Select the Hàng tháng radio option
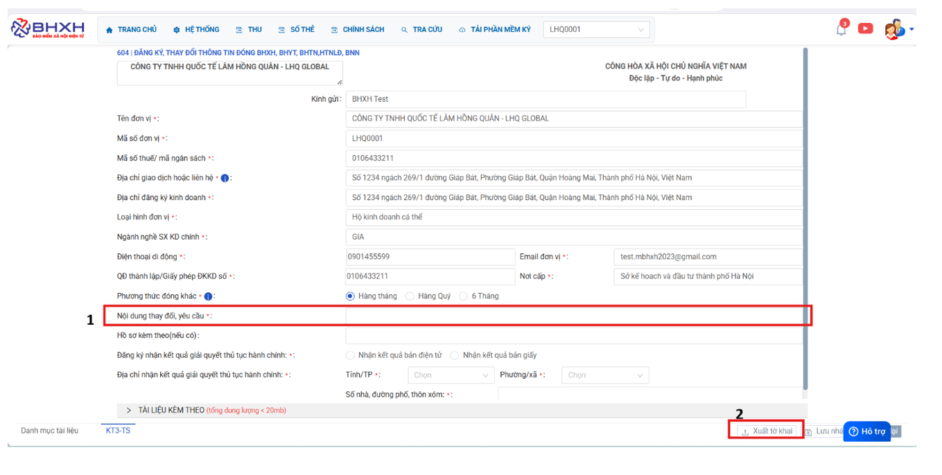 [x=350, y=296]
